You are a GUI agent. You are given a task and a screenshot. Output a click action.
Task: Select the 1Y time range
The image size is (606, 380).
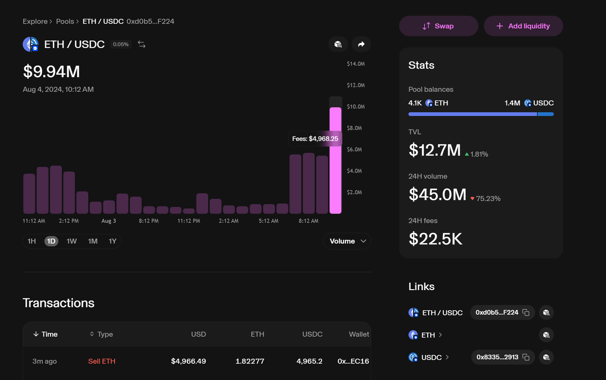click(113, 241)
